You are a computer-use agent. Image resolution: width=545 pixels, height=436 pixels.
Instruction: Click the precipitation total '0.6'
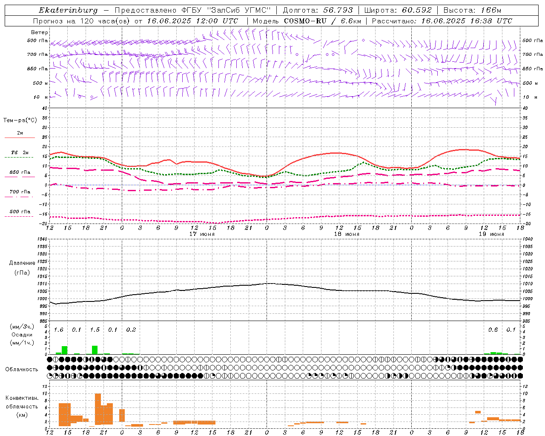point(493,330)
